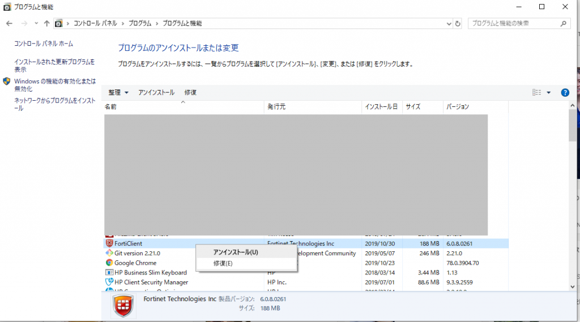Click the コントロール パネル breadcrumb
This screenshot has height=322, width=580.
coord(95,23)
